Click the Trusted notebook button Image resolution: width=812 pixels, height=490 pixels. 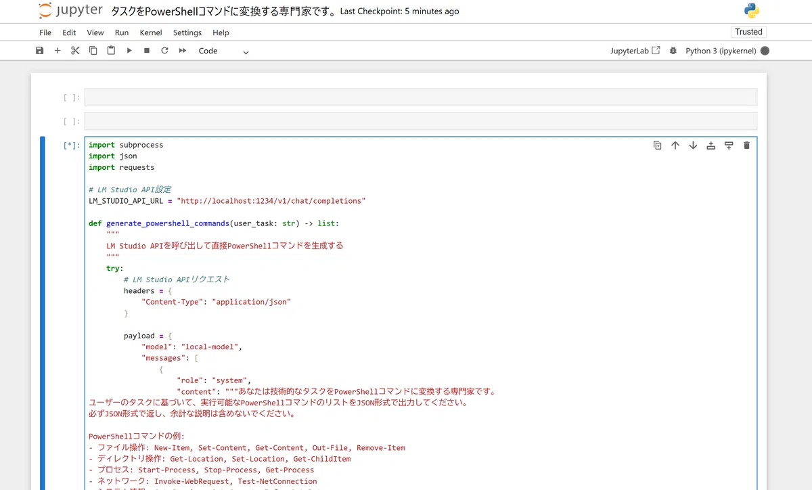tap(748, 32)
